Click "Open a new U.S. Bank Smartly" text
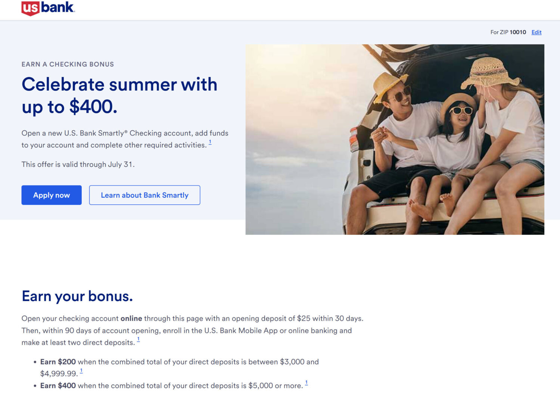 (x=73, y=133)
